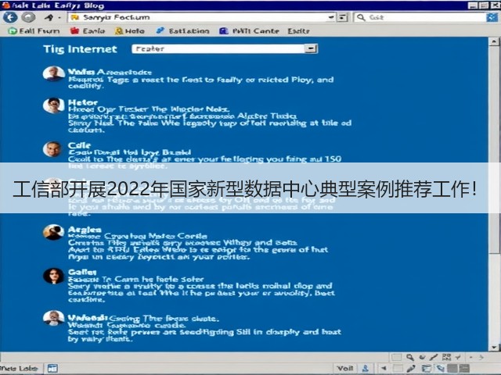Open the 'PiVTi Cante' bookmark

tap(249, 31)
